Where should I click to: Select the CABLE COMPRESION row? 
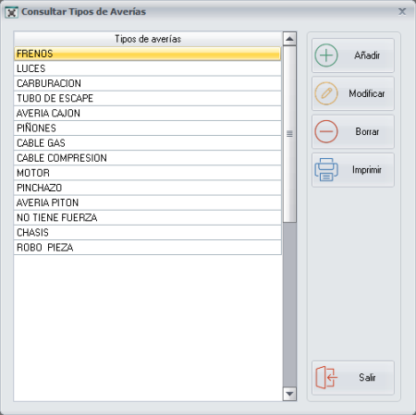coord(147,158)
